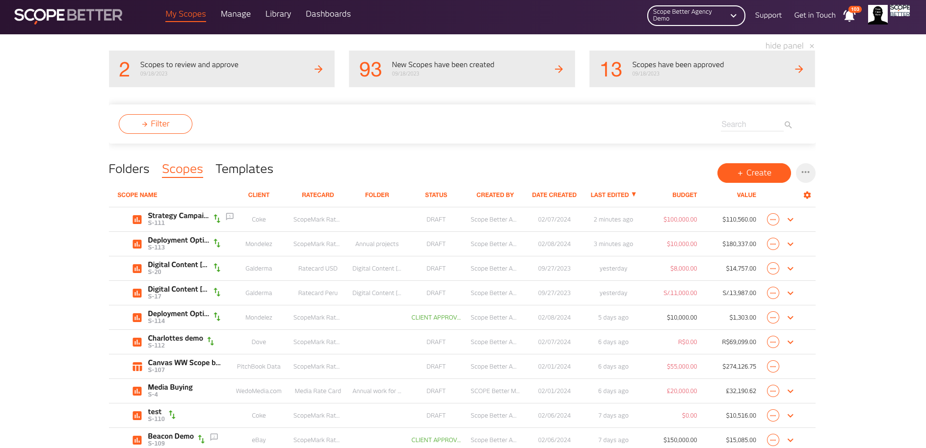Open actions menu for Media Buying row
The height and width of the screenshot is (448, 926).
pyautogui.click(x=773, y=391)
